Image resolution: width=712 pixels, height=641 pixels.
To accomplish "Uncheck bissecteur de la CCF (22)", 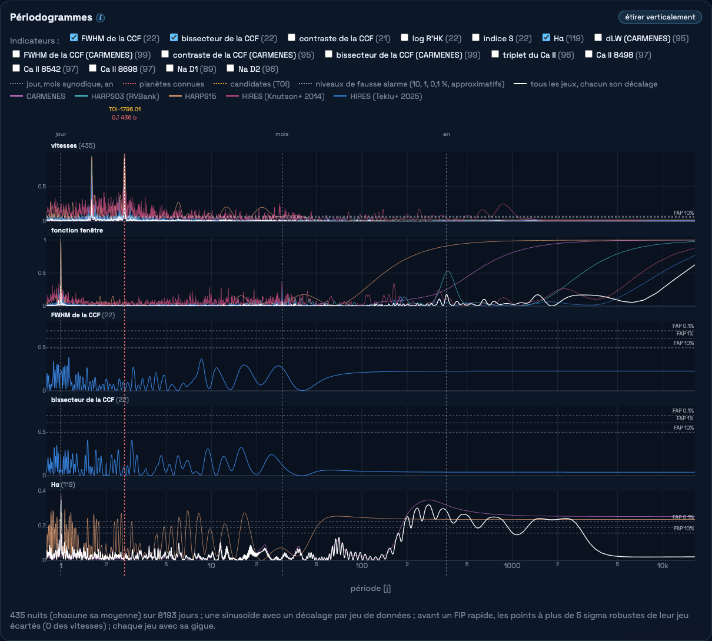I will [x=174, y=38].
